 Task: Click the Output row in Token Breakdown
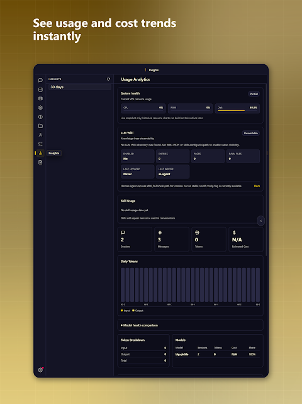tap(143, 354)
